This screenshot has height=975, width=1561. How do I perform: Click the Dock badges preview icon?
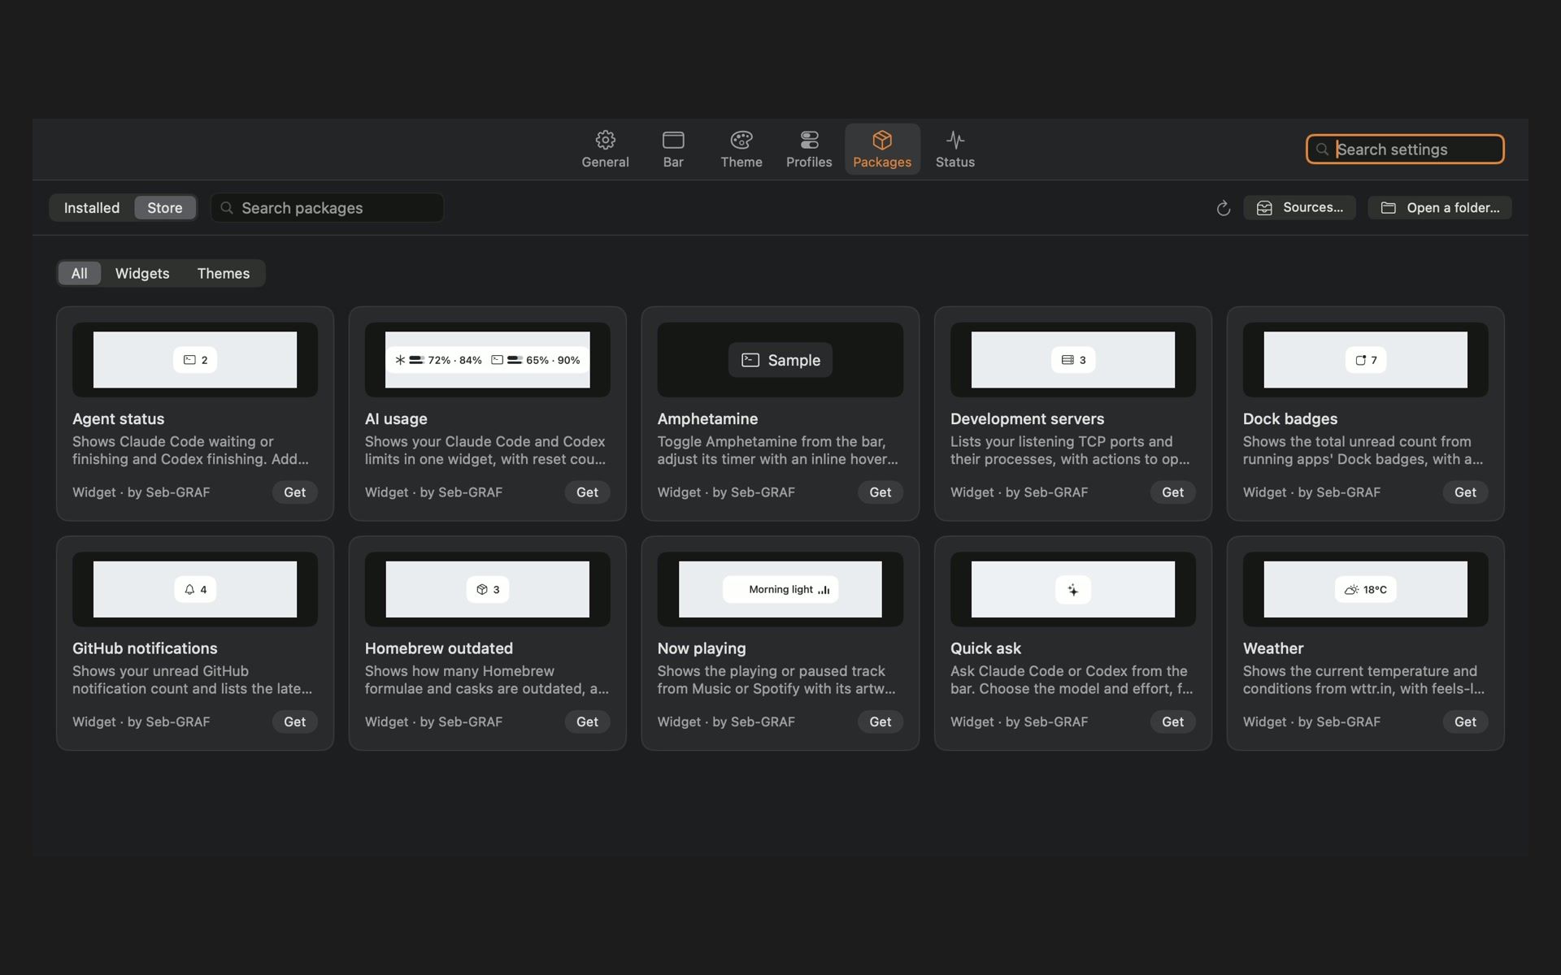coord(1366,360)
